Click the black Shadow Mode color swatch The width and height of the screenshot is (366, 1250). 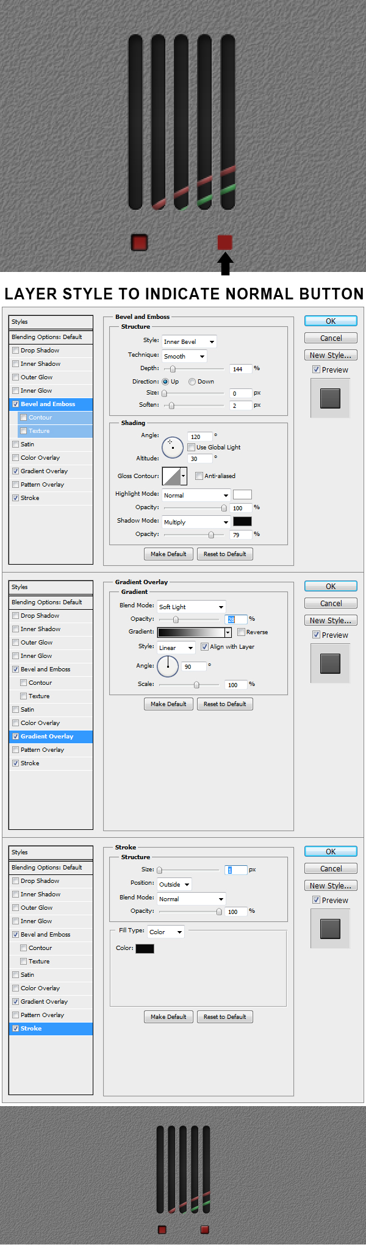(242, 521)
